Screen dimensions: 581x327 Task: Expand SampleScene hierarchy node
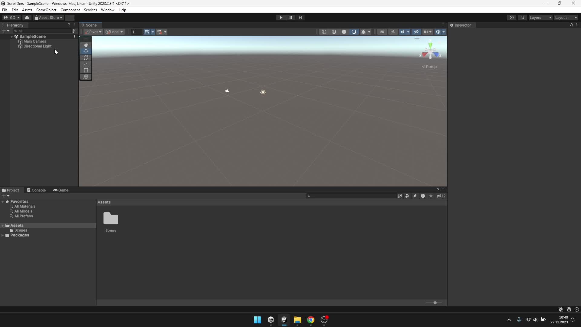point(12,36)
